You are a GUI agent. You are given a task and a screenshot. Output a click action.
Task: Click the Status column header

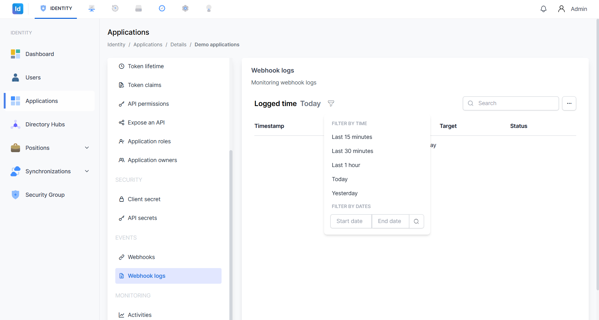tap(519, 126)
